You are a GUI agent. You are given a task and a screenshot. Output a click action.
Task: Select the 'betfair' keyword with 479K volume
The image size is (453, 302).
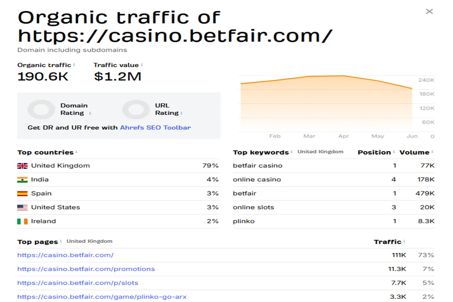pos(334,194)
